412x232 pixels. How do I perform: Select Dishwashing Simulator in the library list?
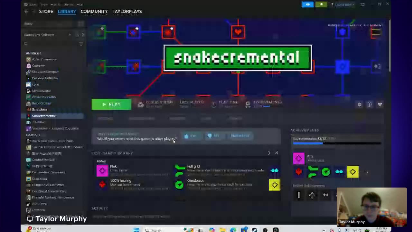[x=48, y=172]
